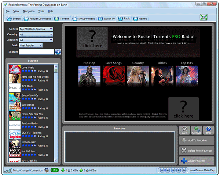Expand the Sort Most Popular dropdown
The image size is (220, 177).
[31, 46]
